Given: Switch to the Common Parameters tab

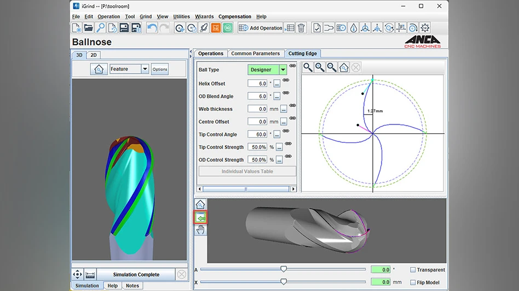Looking at the screenshot, I should pos(255,54).
